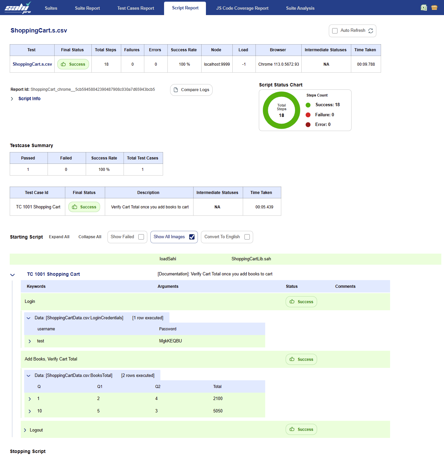Click the thumbs-up icon in the top results table

pyautogui.click(x=63, y=64)
